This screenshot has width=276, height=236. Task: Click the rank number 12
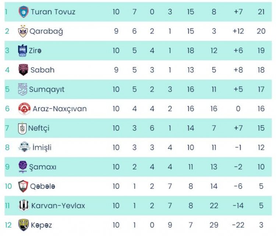click(x=8, y=225)
